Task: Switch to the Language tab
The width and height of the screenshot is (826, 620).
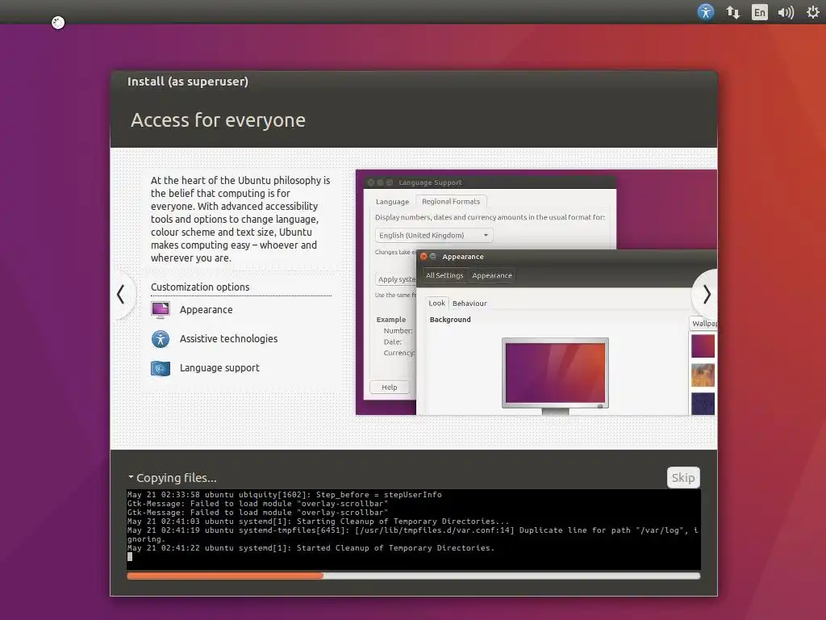Action: (x=393, y=201)
